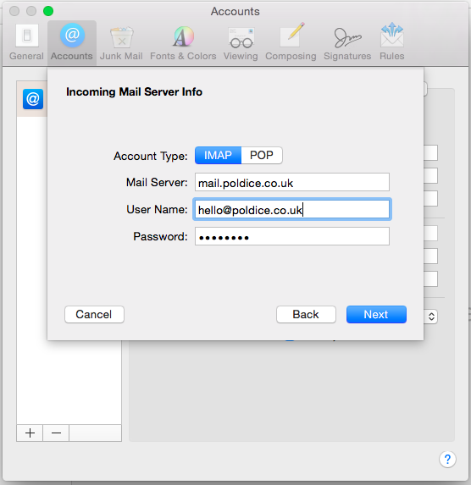Open popup stepper behind the sheet
This screenshot has width=471, height=485.
point(431,317)
